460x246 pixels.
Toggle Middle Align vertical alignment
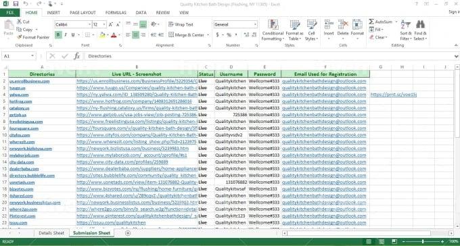point(135,24)
